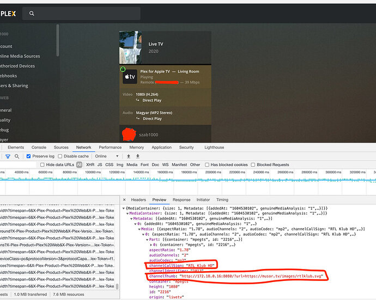Collapse the Metadata array node

coord(131,219)
